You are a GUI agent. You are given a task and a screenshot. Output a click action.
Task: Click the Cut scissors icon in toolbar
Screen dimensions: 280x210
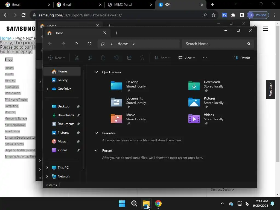tap(77, 58)
